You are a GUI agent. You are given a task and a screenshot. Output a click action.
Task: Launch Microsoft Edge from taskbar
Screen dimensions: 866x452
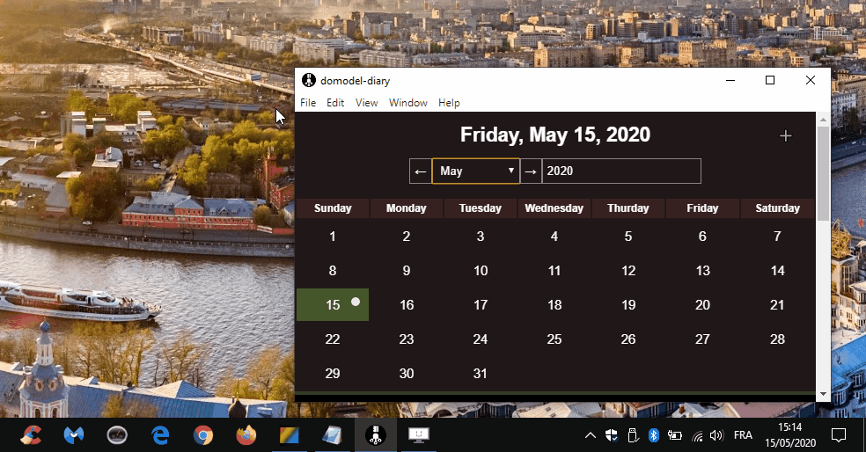coord(159,435)
